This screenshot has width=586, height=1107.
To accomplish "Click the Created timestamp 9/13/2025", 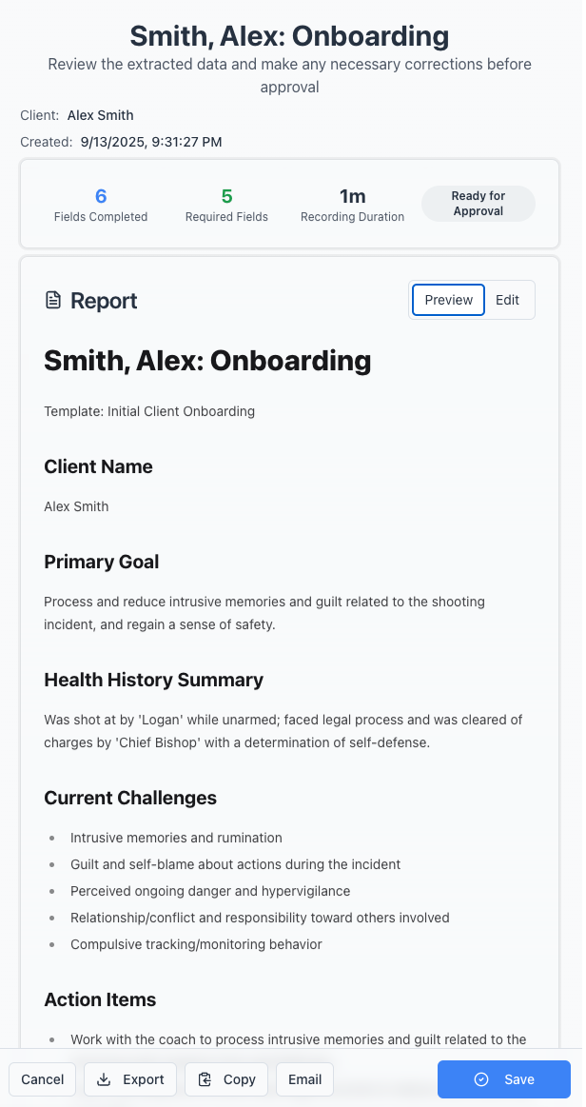I will click(x=151, y=141).
